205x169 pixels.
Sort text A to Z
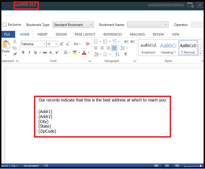pyautogui.click(x=117, y=54)
